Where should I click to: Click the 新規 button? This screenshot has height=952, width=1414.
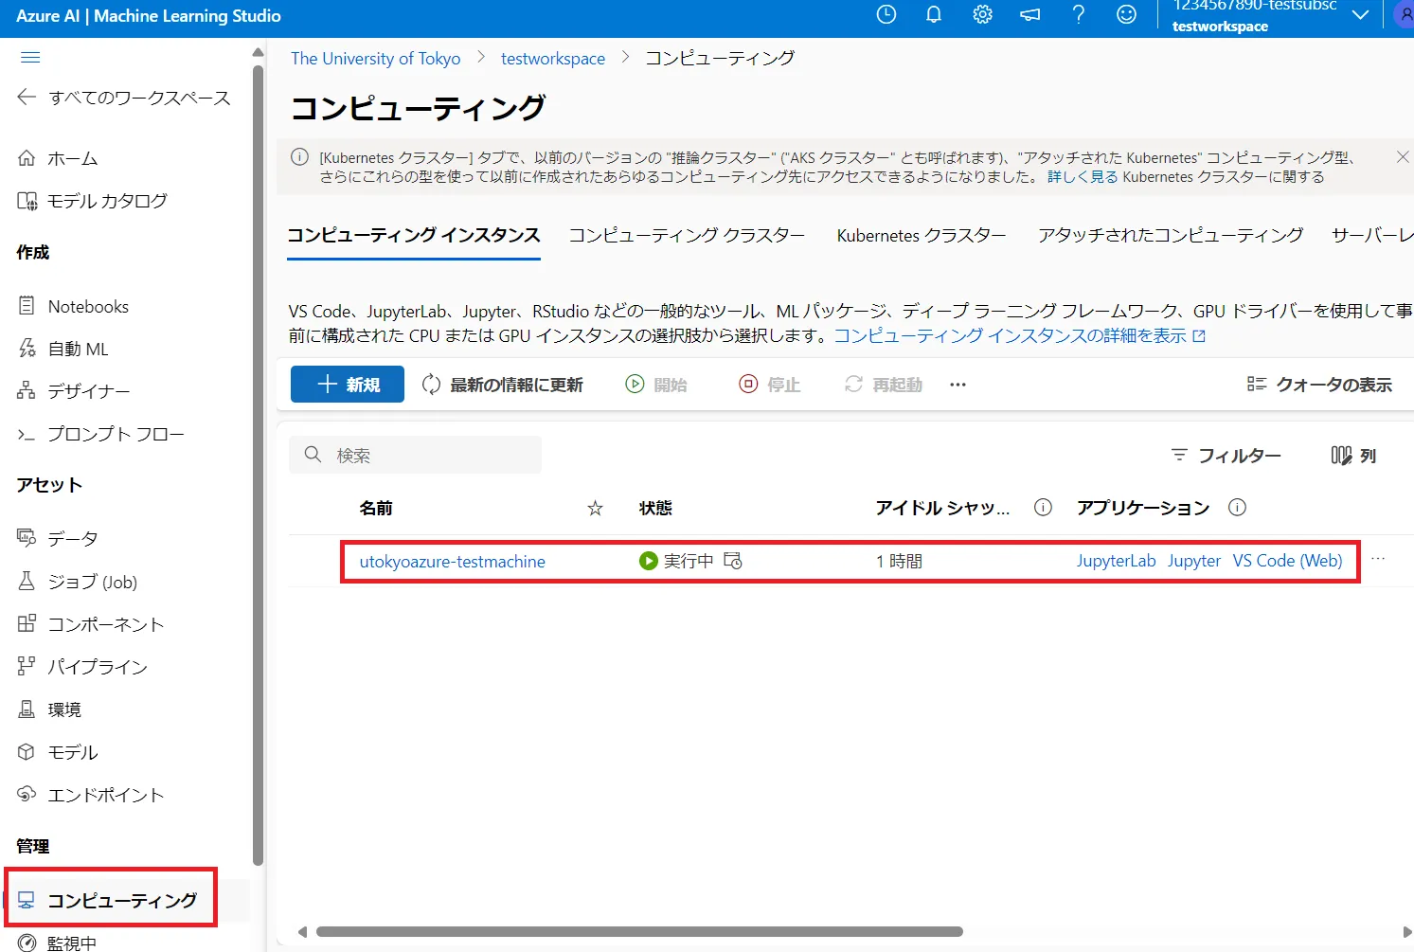[348, 385]
